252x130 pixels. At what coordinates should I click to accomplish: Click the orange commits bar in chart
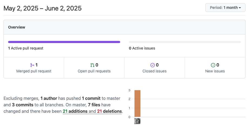pos(137,103)
